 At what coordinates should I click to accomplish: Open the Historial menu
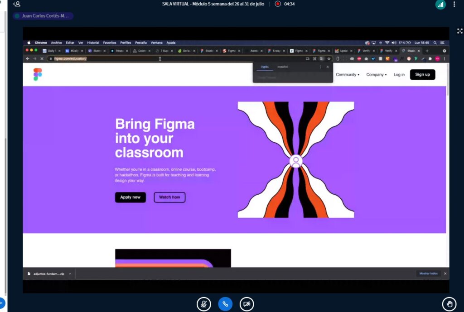point(93,43)
